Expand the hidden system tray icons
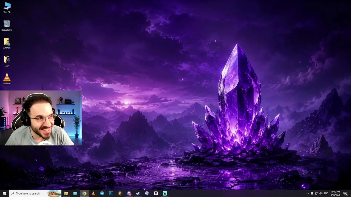This screenshot has height=197, width=351. coord(307,193)
